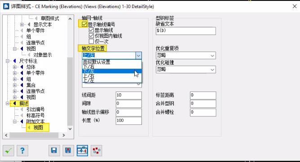The image size is (300, 162).
Task: Click the tree's vertical scrollbar down arrow
Action: pyautogui.click(x=70, y=129)
